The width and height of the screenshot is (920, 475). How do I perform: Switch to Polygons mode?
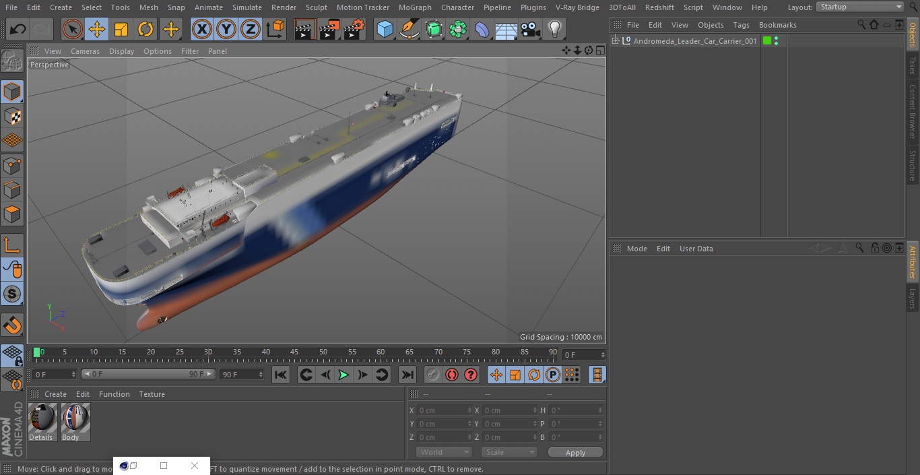[12, 215]
